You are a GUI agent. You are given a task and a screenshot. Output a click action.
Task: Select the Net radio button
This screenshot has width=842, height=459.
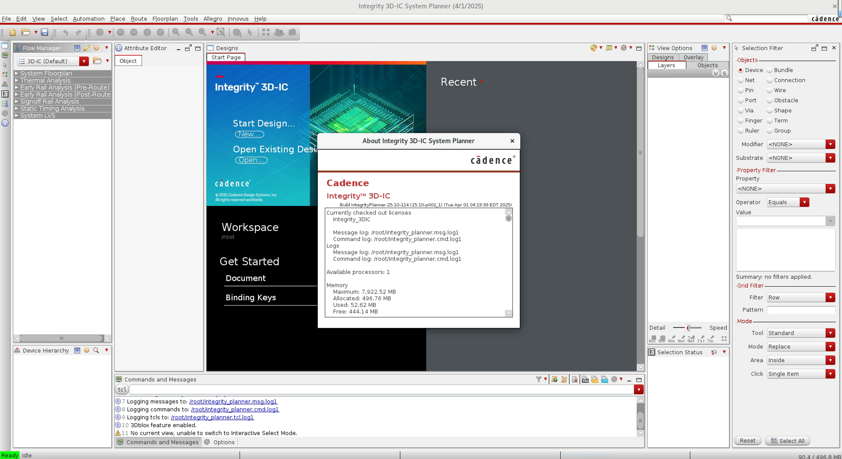(x=741, y=81)
